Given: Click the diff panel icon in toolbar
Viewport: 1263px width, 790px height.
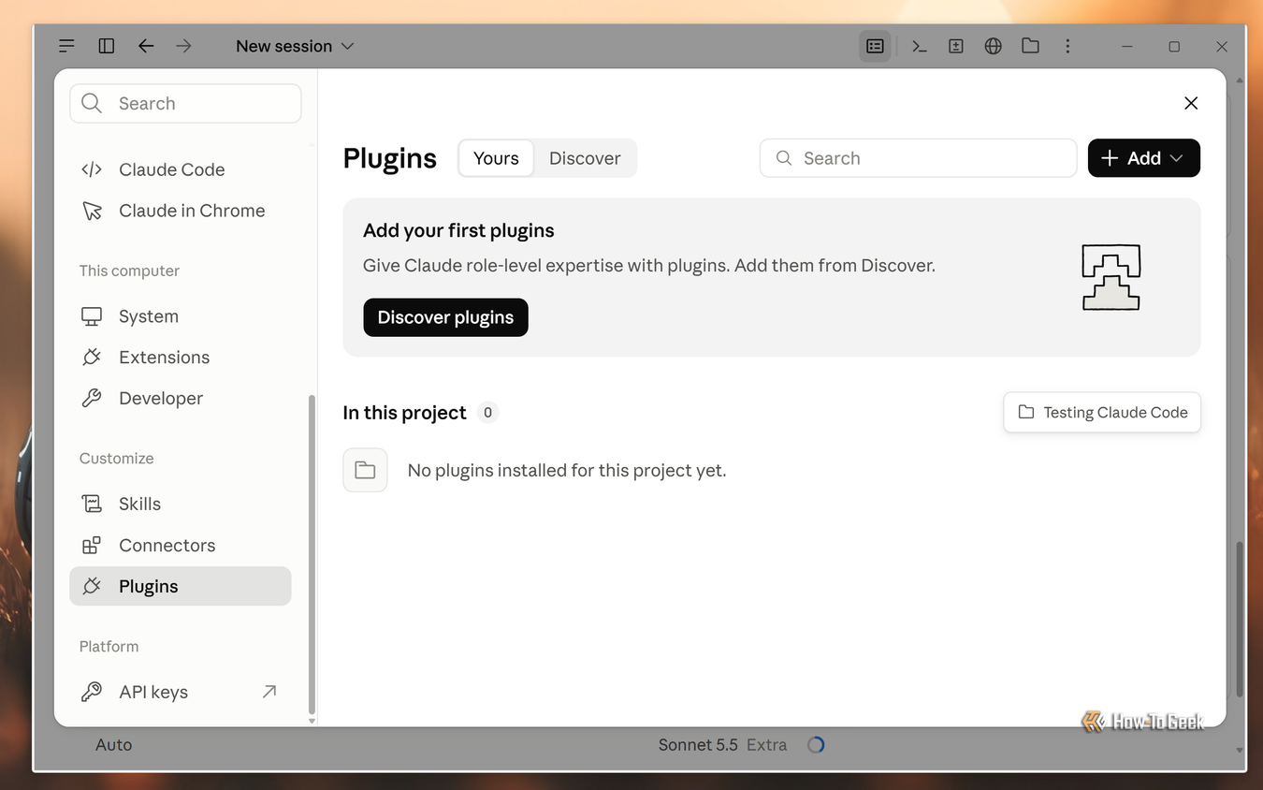Looking at the screenshot, I should (x=956, y=46).
